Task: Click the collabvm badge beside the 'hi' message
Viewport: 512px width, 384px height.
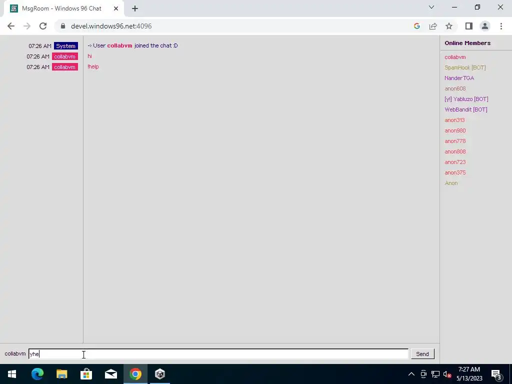Action: tap(64, 56)
